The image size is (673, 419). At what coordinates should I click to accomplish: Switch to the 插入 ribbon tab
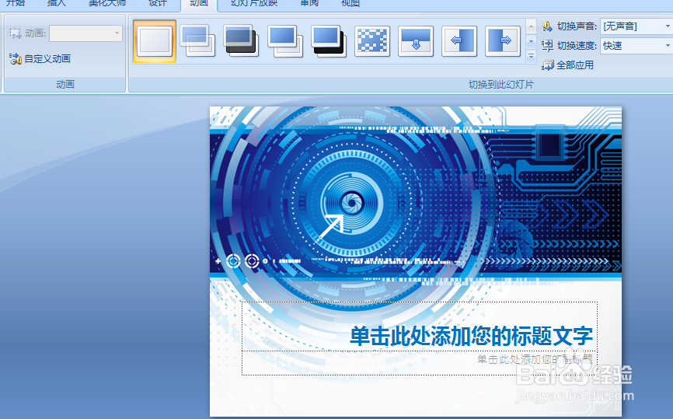pos(56,3)
